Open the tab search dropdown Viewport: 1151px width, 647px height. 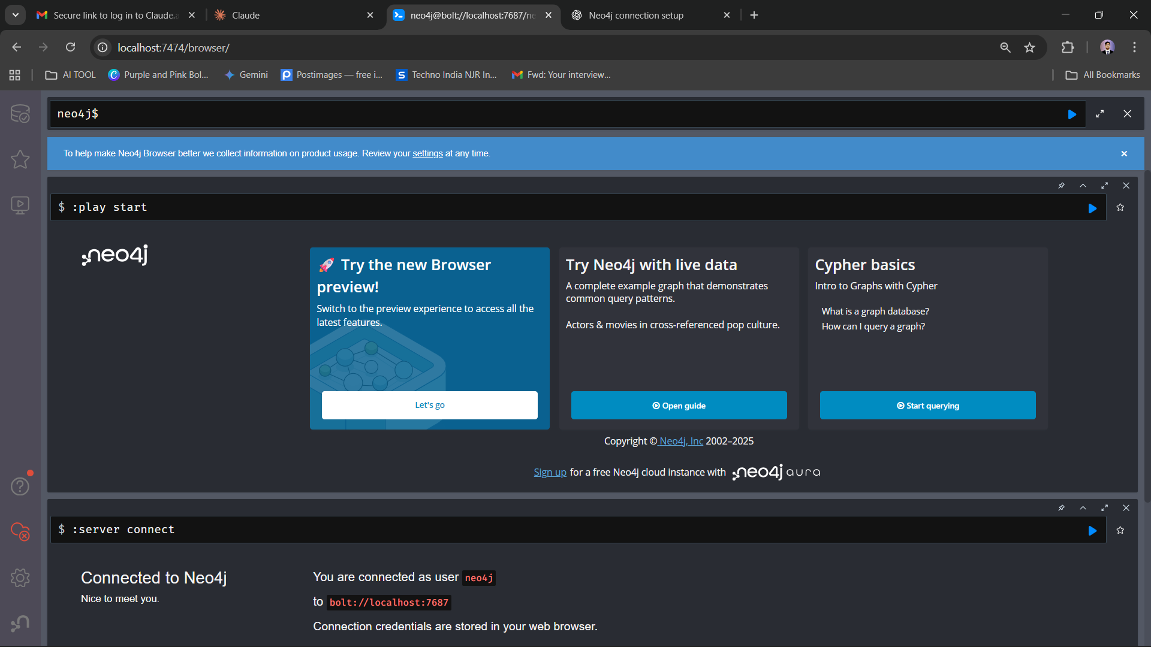[x=16, y=15]
